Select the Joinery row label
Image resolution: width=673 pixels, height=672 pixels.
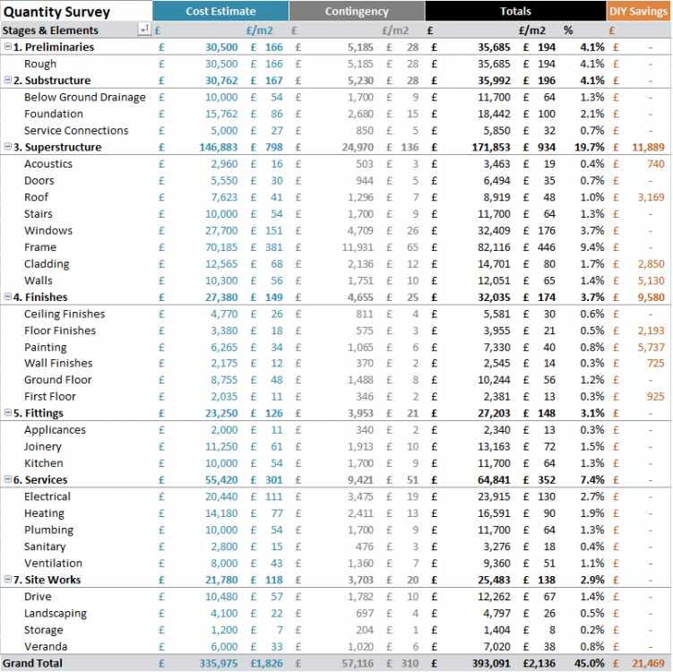pos(43,447)
